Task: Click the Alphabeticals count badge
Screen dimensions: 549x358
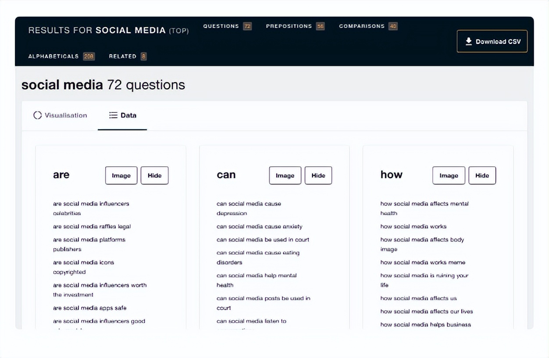Action: (x=89, y=56)
